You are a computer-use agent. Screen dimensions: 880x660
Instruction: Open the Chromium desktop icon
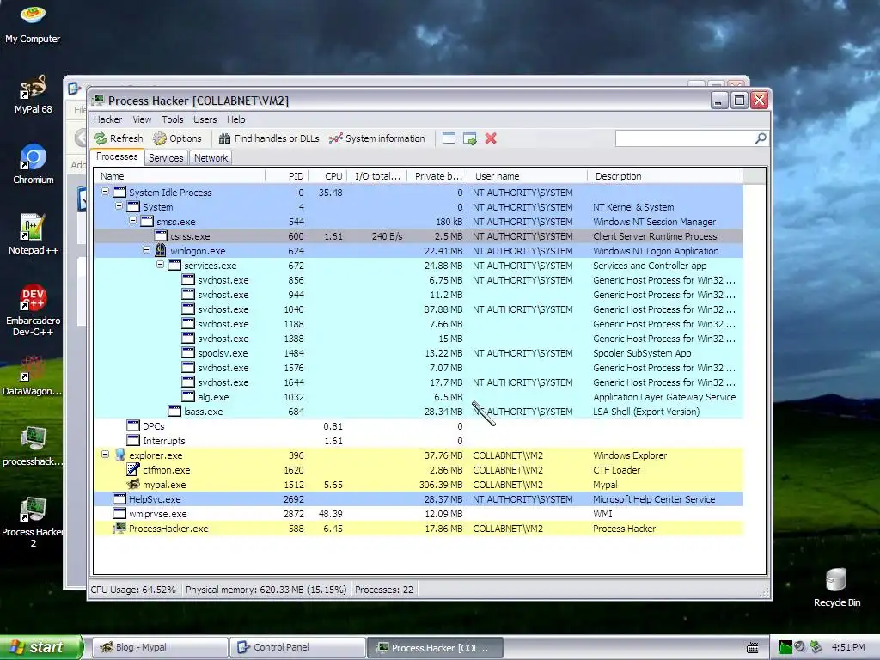[x=34, y=164]
